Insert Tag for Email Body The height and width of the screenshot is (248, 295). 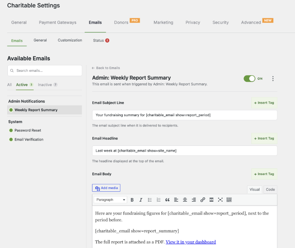pyautogui.click(x=264, y=174)
